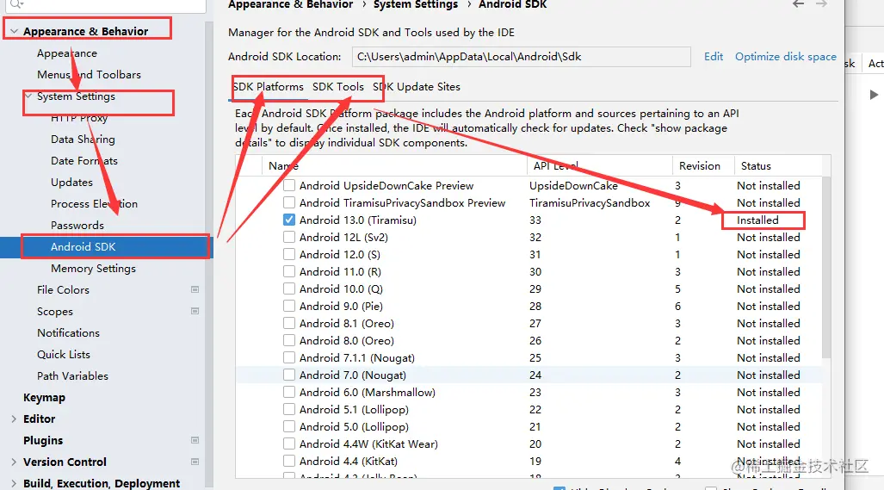
Task: Switch to the SDK Update Sites tab
Action: [x=417, y=87]
